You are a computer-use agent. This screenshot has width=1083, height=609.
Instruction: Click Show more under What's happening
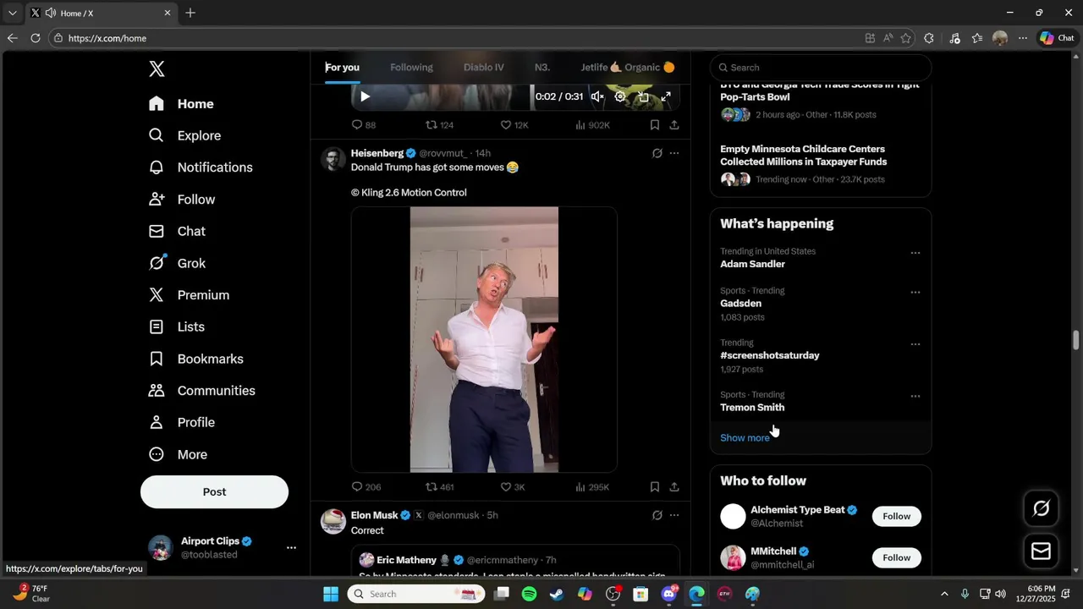[745, 438]
